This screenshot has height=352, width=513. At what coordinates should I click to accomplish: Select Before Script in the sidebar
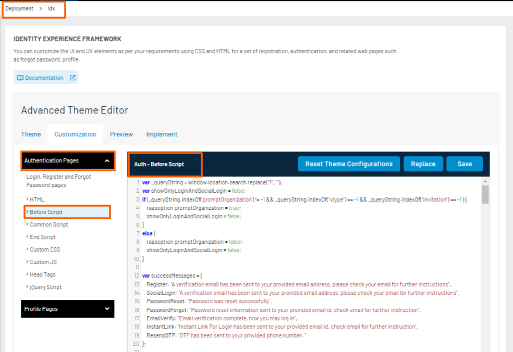click(x=46, y=212)
